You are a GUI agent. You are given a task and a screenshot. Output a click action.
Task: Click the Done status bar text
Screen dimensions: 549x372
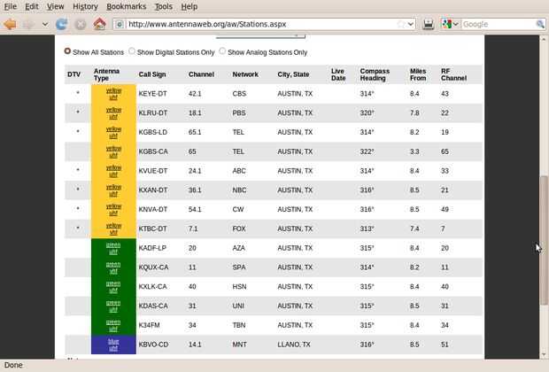(x=13, y=365)
